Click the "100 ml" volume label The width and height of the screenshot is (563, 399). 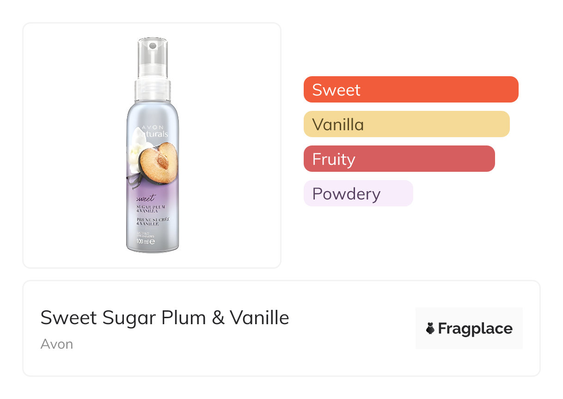pyautogui.click(x=143, y=241)
